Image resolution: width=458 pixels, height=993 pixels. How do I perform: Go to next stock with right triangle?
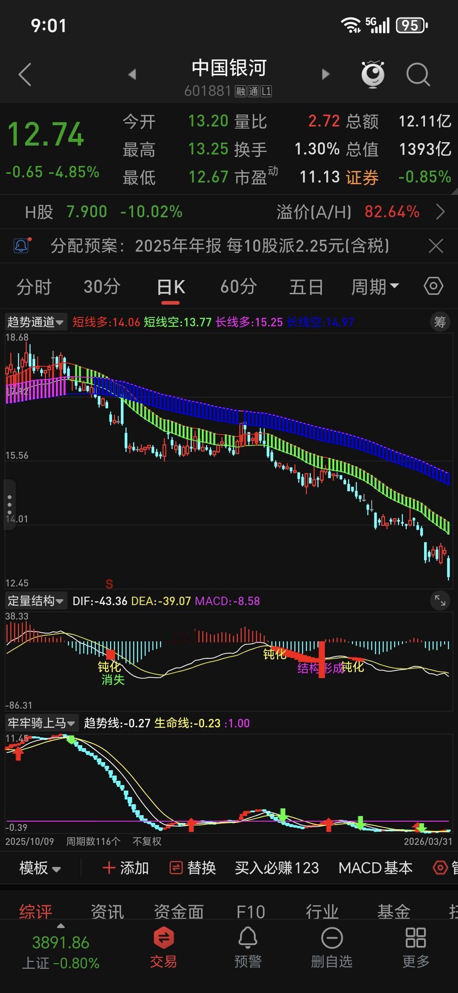pos(326,75)
